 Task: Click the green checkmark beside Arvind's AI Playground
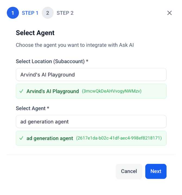pyautogui.click(x=21, y=92)
